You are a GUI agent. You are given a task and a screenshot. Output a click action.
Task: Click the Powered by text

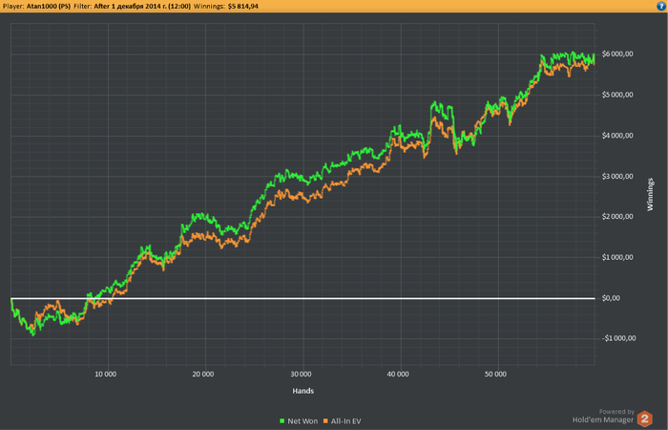pyautogui.click(x=616, y=412)
